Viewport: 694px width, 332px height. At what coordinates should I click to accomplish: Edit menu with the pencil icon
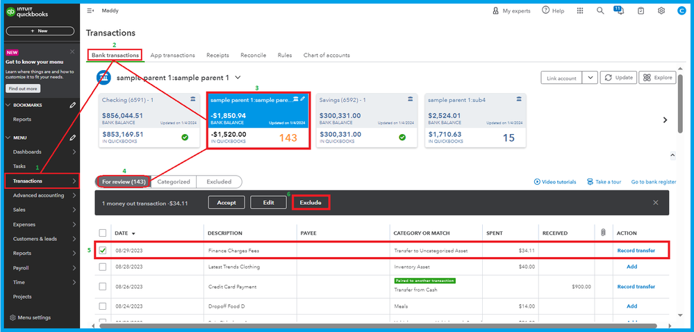(72, 138)
